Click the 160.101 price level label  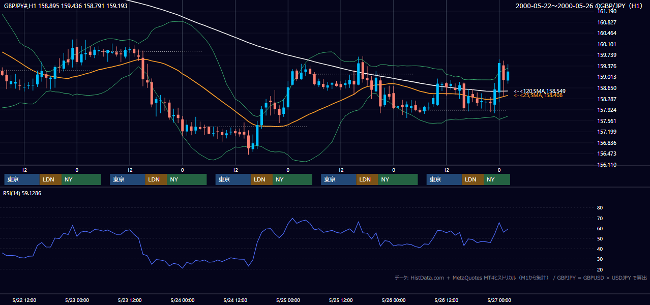click(607, 44)
